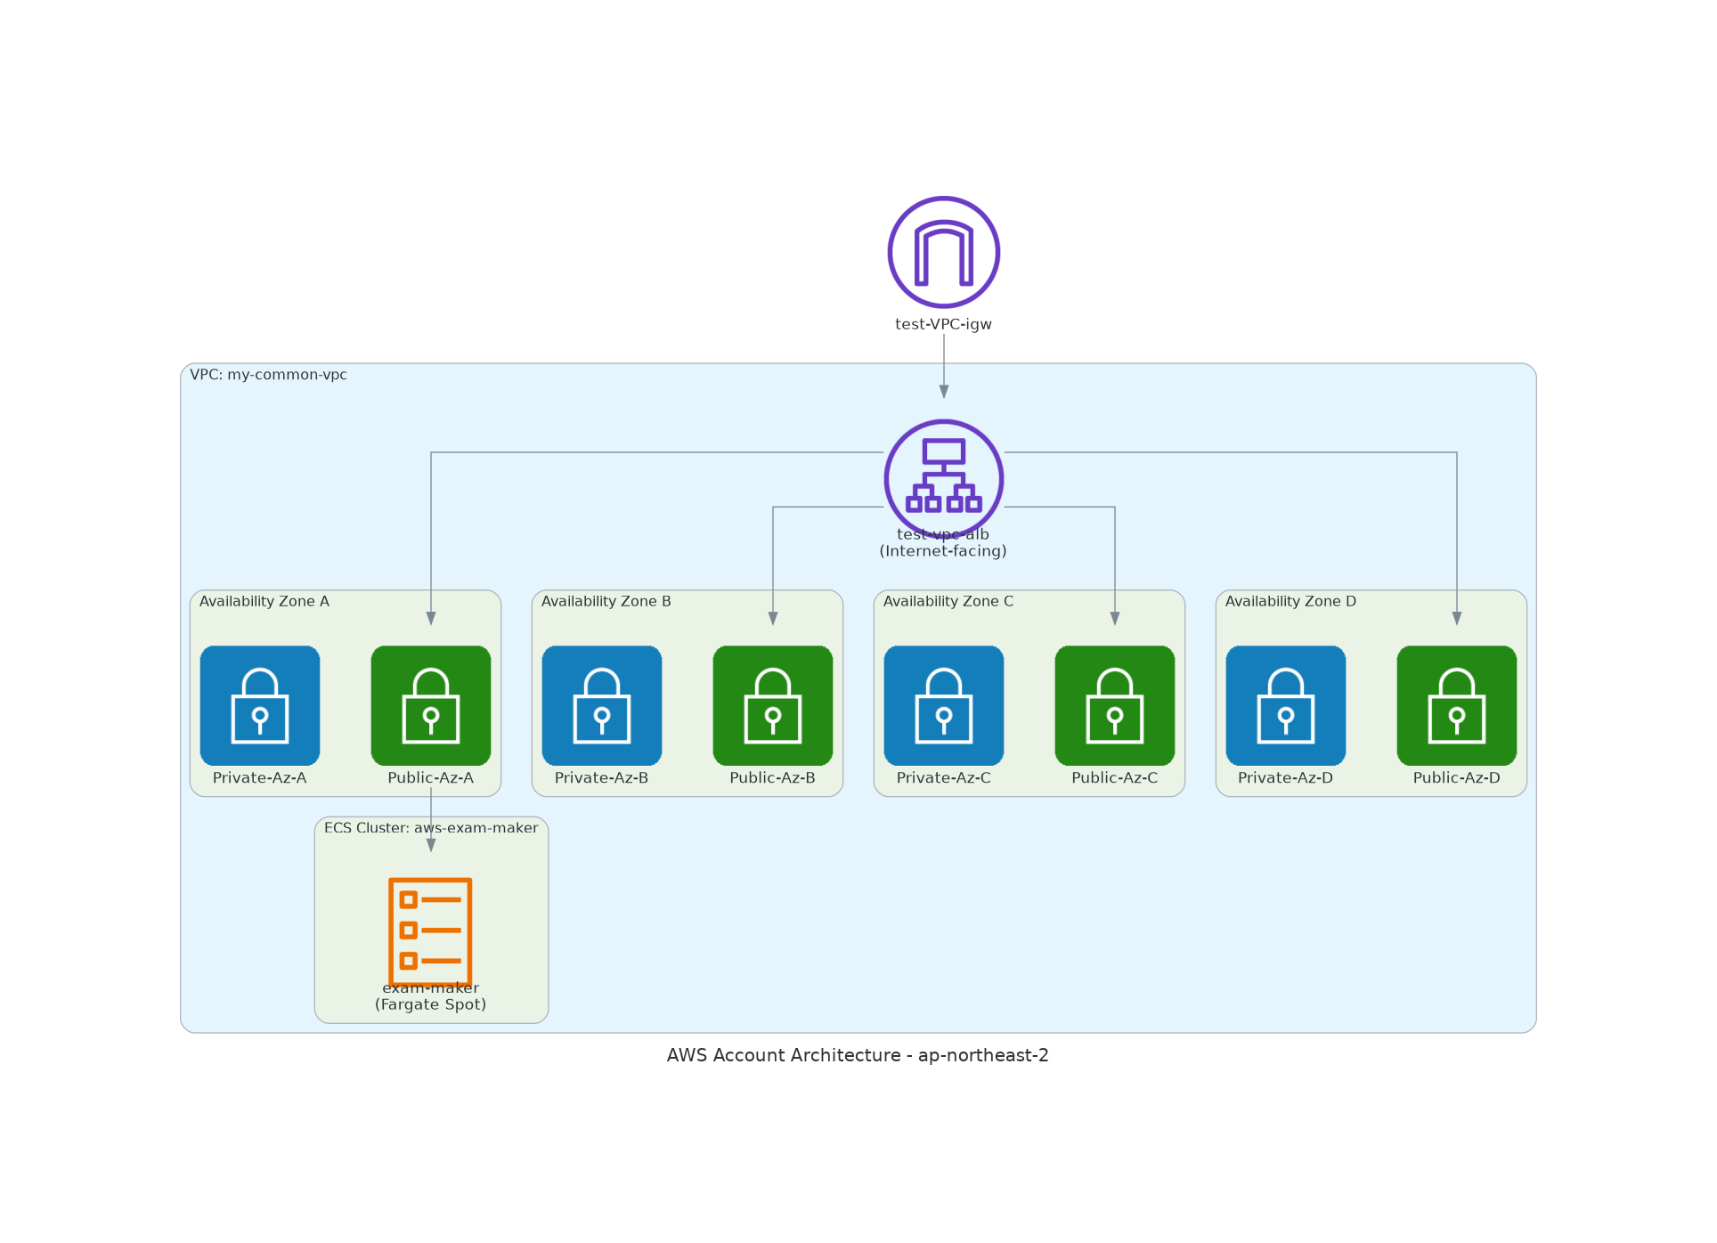The image size is (1717, 1243).
Task: Click the exam-maker Fargate Spot task icon
Action: click(430, 930)
